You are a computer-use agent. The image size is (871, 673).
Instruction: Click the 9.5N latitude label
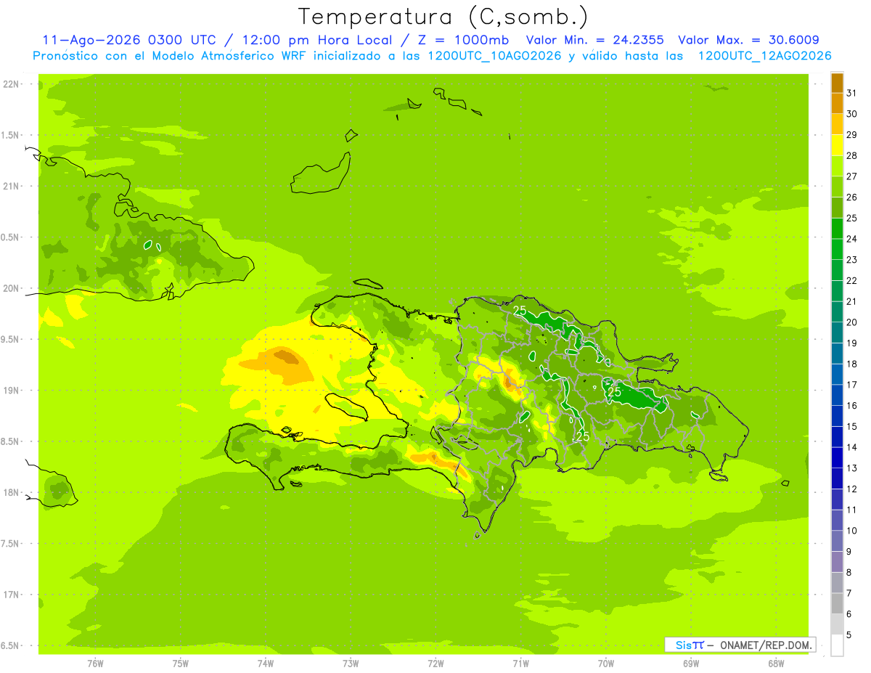10,339
